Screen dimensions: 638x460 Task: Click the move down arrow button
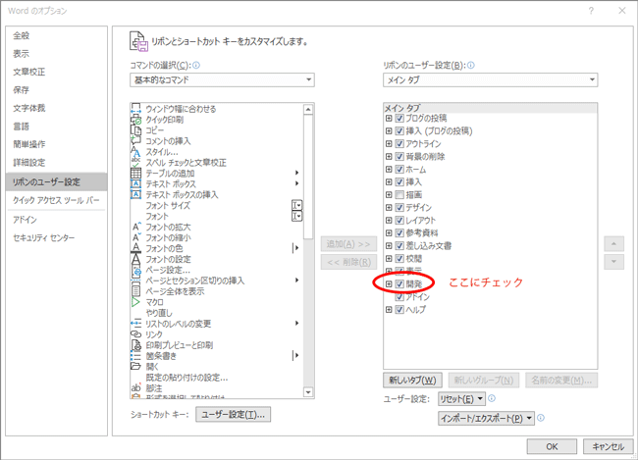[614, 262]
